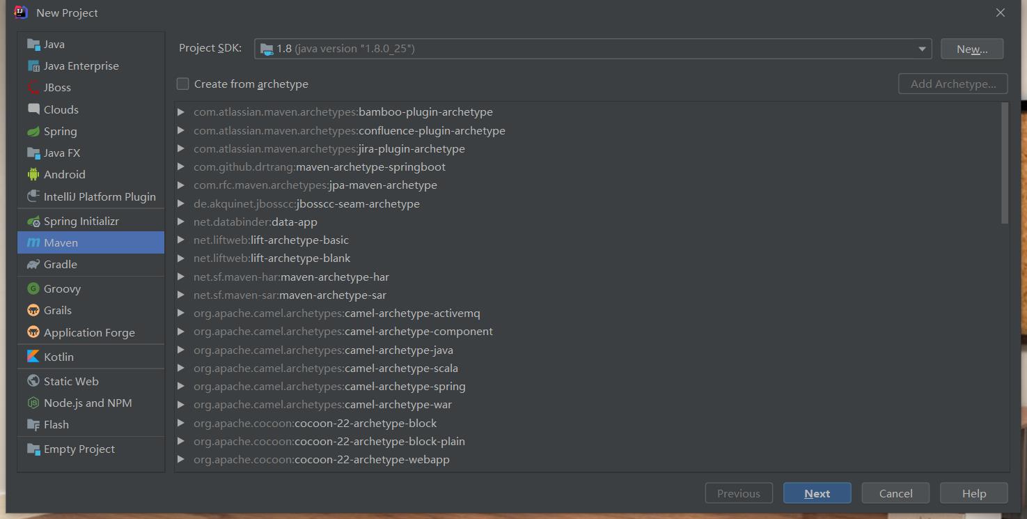Click the Clouds speech-bubble icon
Screen dimensions: 1027x519
point(33,109)
